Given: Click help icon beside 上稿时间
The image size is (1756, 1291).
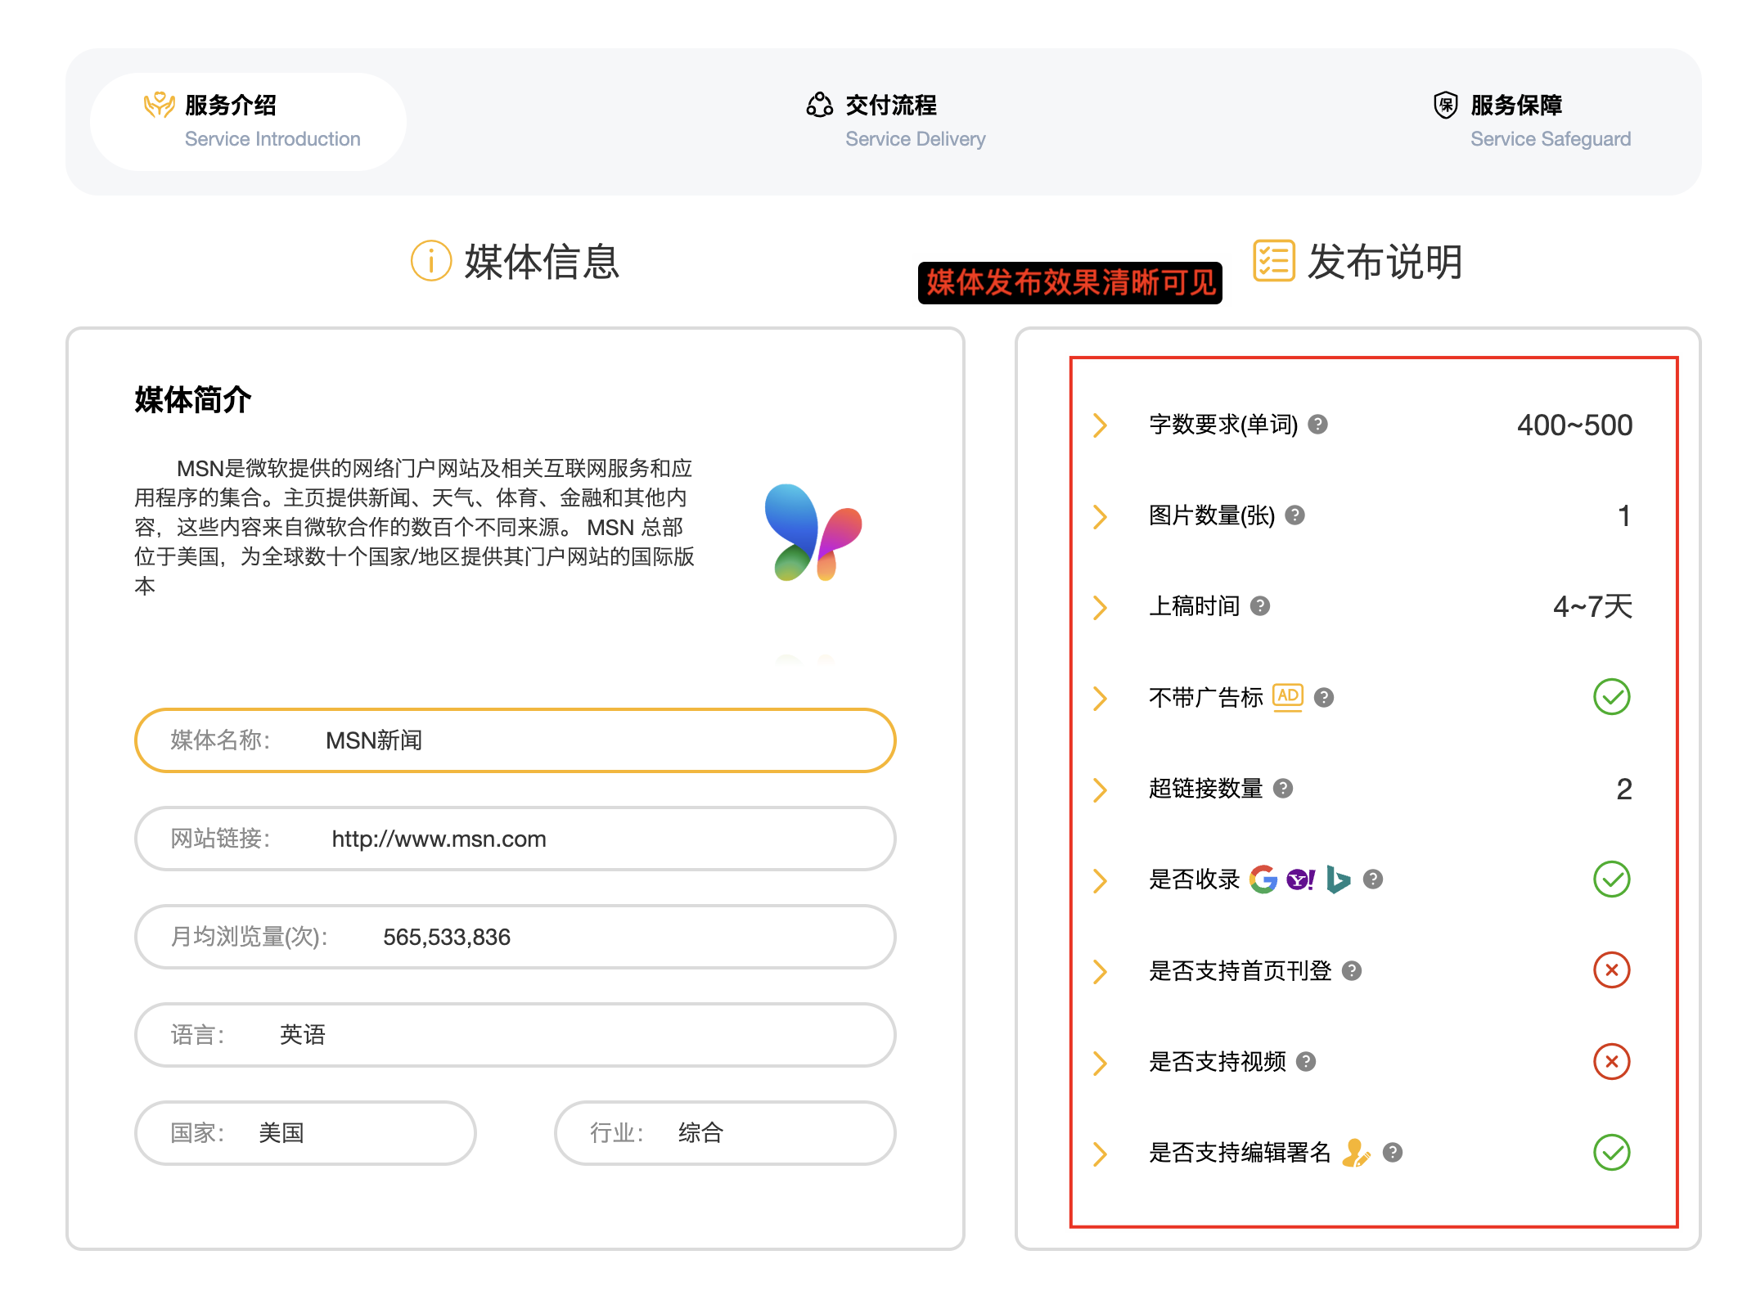Looking at the screenshot, I should tap(1260, 606).
